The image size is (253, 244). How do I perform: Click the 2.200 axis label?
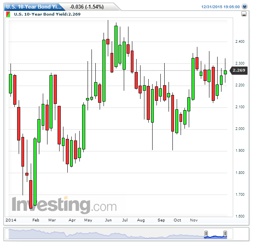pos(240,85)
